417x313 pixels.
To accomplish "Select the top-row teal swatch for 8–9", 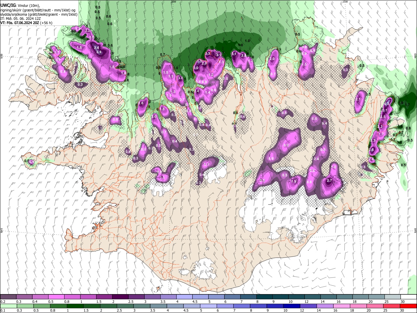I will tap(265, 297).
